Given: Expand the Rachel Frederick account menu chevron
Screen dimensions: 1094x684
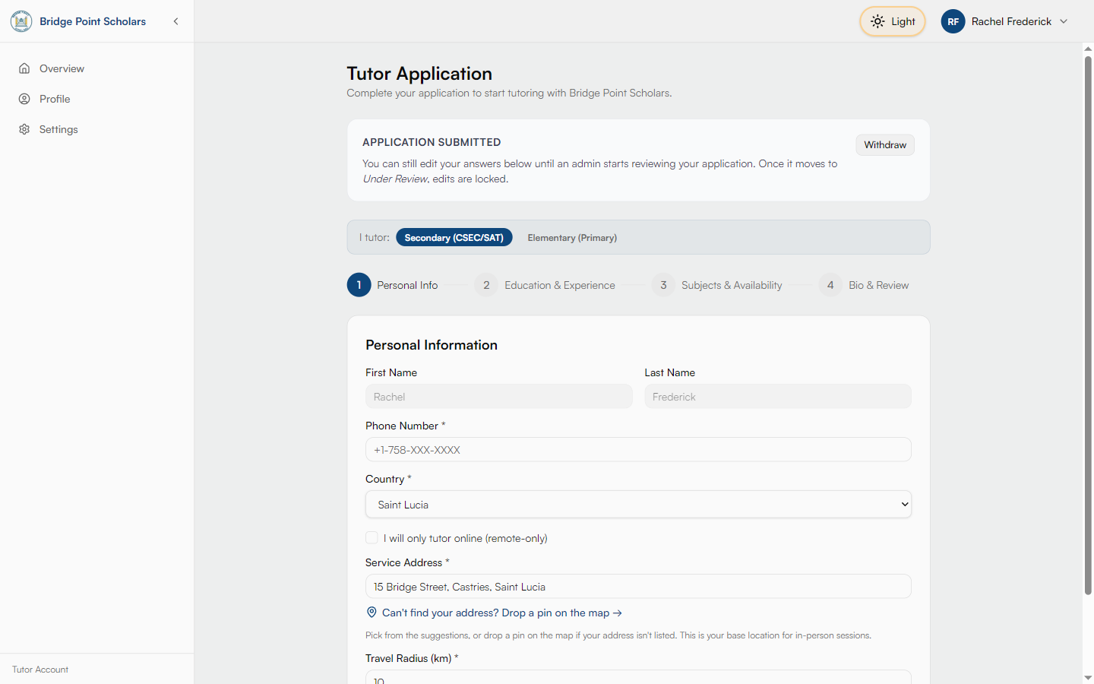Looking at the screenshot, I should (x=1064, y=21).
